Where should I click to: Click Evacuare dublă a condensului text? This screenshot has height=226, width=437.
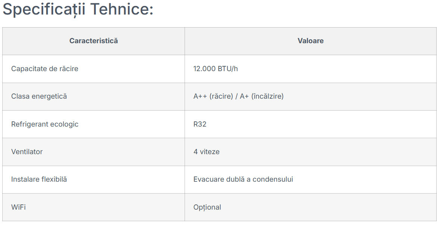[243, 179]
